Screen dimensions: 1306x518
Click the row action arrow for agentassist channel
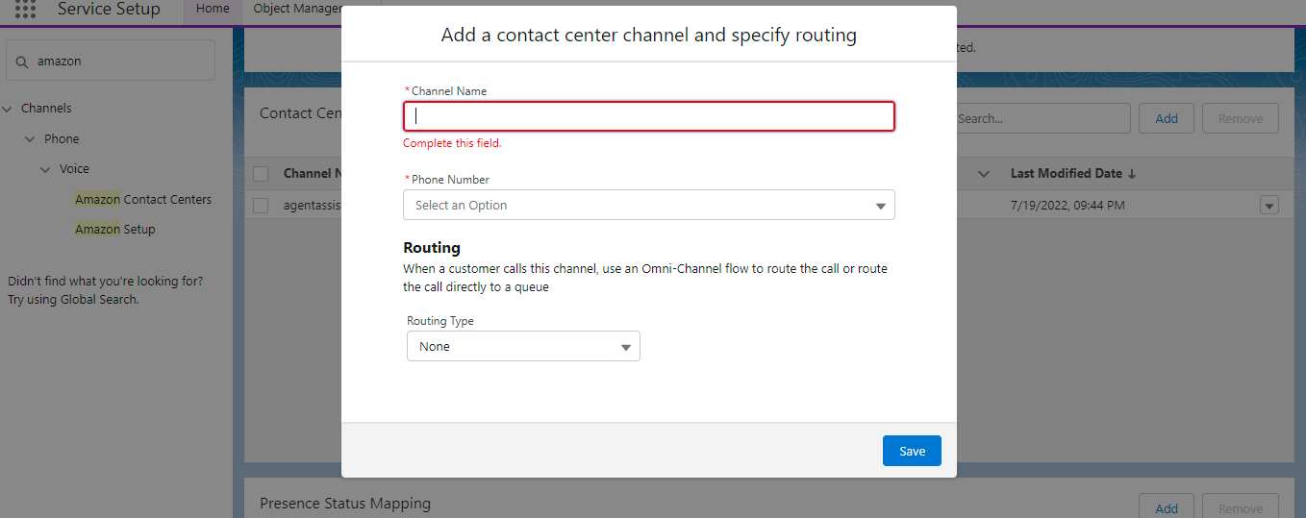pos(1268,206)
